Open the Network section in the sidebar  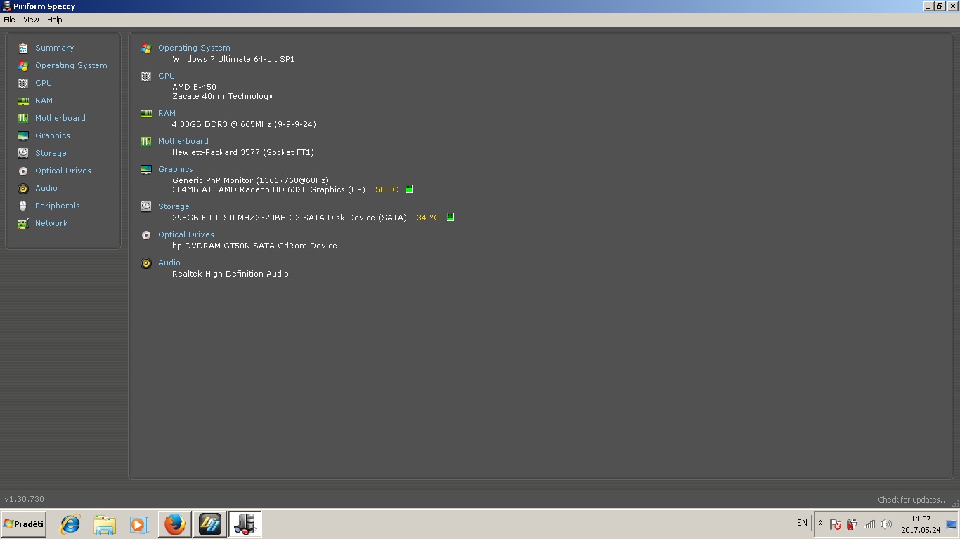51,223
